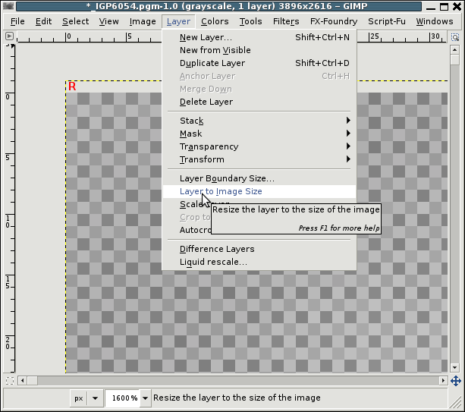This screenshot has width=465, height=412.
Task: Click the navigate image cross-arrows icon
Action: tap(455, 381)
